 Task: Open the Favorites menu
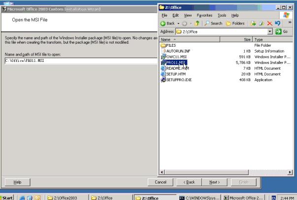tap(204, 15)
